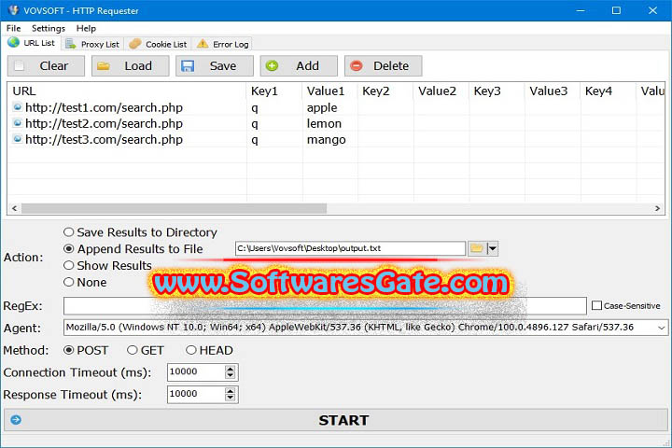Image resolution: width=672 pixels, height=448 pixels.
Task: Click the 'mango' Value1 cell
Action: pyautogui.click(x=326, y=140)
